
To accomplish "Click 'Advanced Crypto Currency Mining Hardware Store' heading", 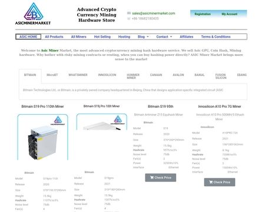I will 97,15.
